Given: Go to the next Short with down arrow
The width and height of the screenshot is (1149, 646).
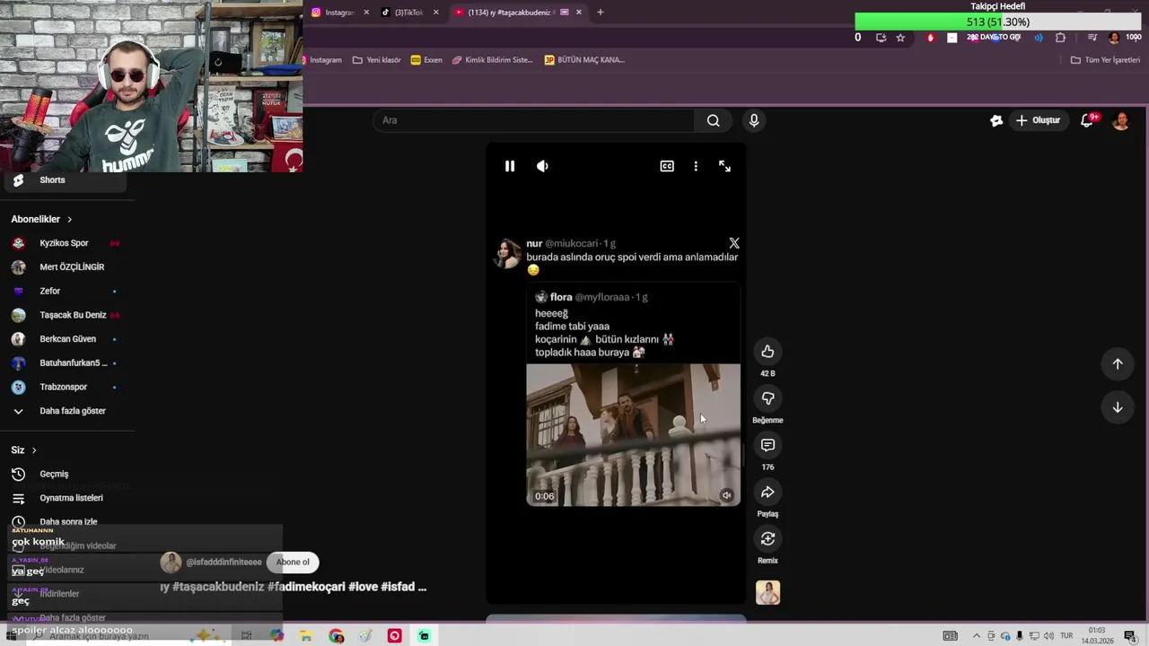Looking at the screenshot, I should pyautogui.click(x=1118, y=407).
